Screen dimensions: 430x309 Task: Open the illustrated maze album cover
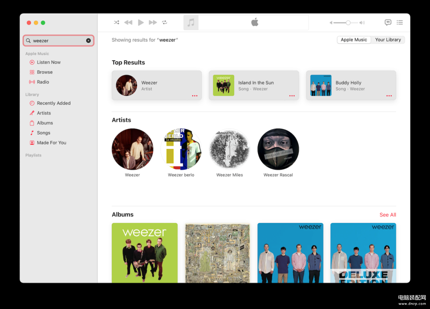pos(217,253)
